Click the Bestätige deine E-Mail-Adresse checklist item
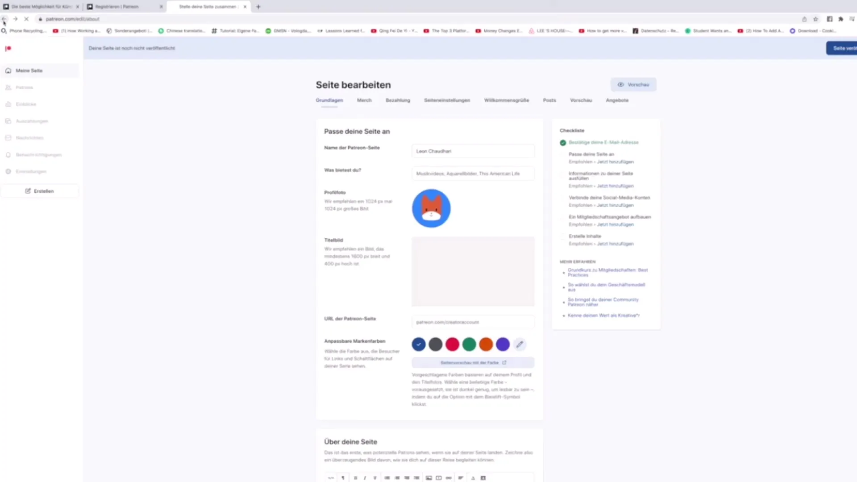Viewport: 857px width, 482px height. click(603, 142)
